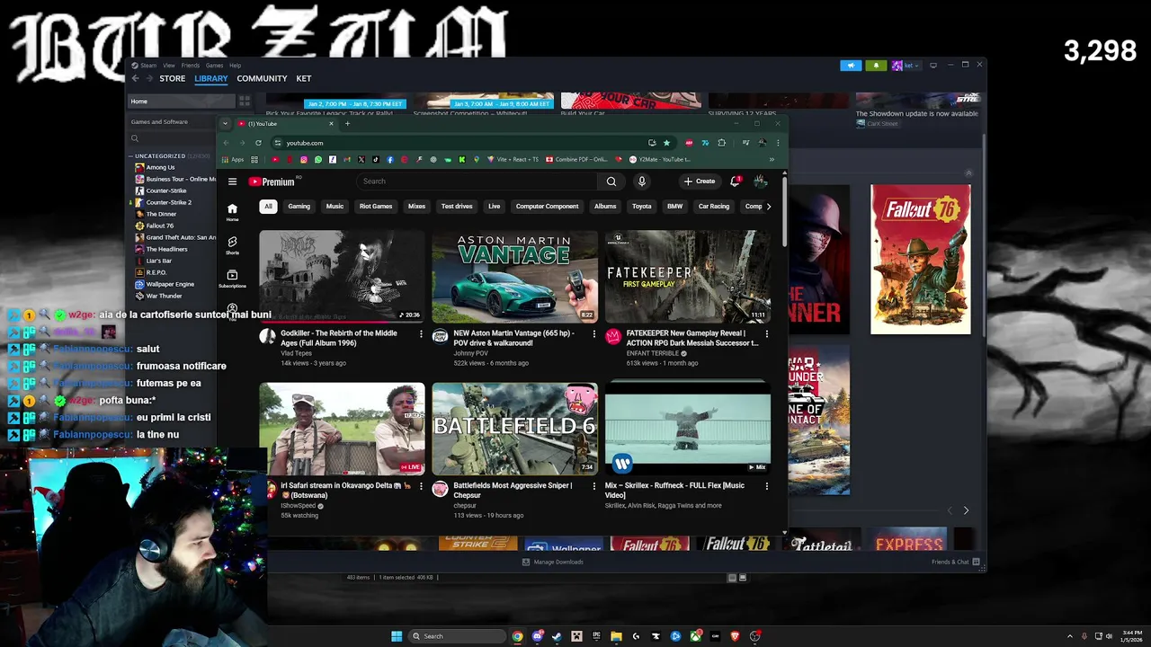Select the Music filter chip
The height and width of the screenshot is (647, 1151).
[335, 207]
